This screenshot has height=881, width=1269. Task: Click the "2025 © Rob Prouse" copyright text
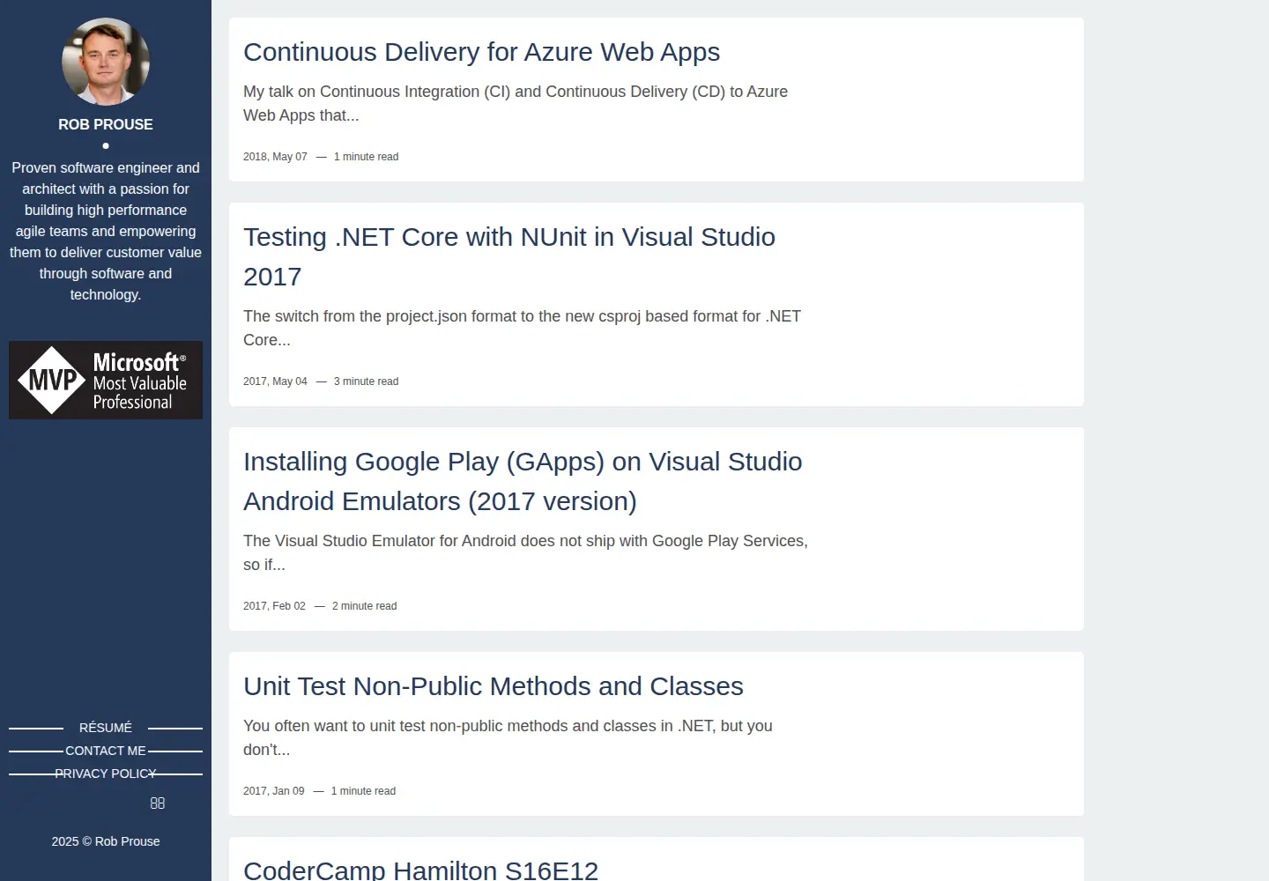[106, 841]
